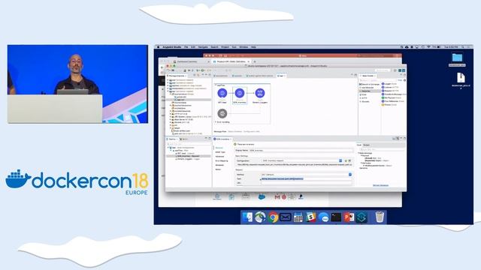This screenshot has height=270, width=481.
Task: Select highlighted api.xml in Package Explorer
Action: click(x=181, y=100)
